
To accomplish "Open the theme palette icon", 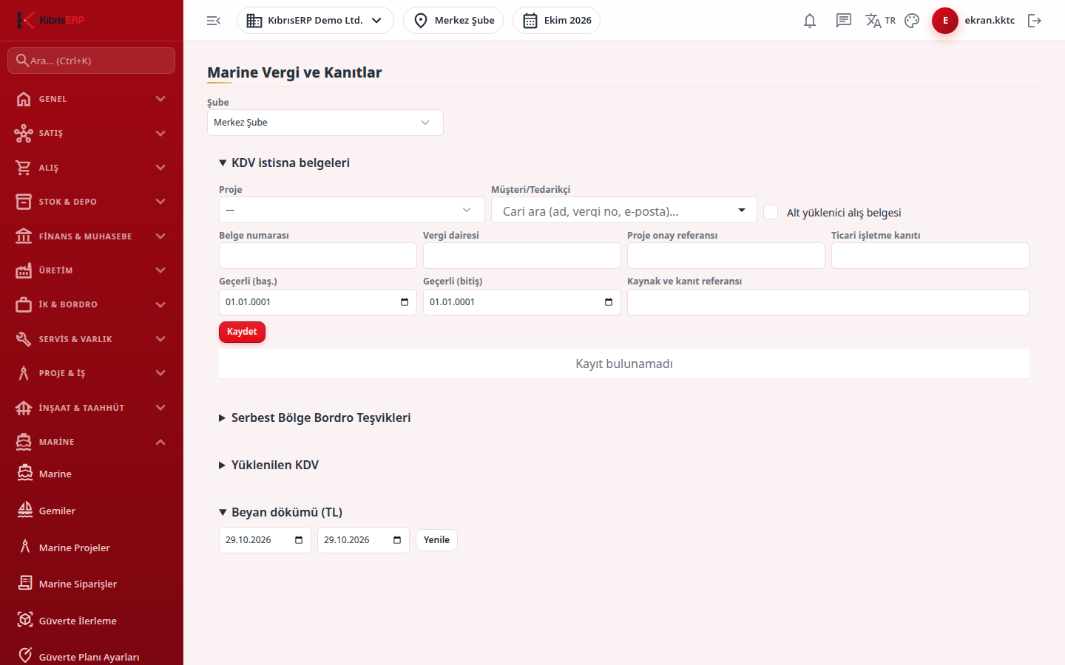I will [912, 21].
